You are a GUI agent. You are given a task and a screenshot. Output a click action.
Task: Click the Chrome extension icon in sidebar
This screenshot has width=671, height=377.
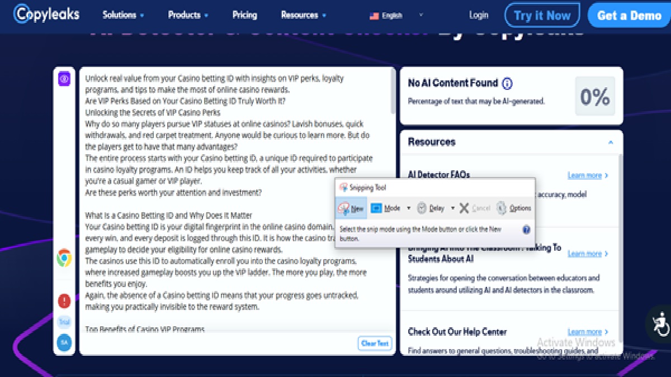tap(64, 258)
